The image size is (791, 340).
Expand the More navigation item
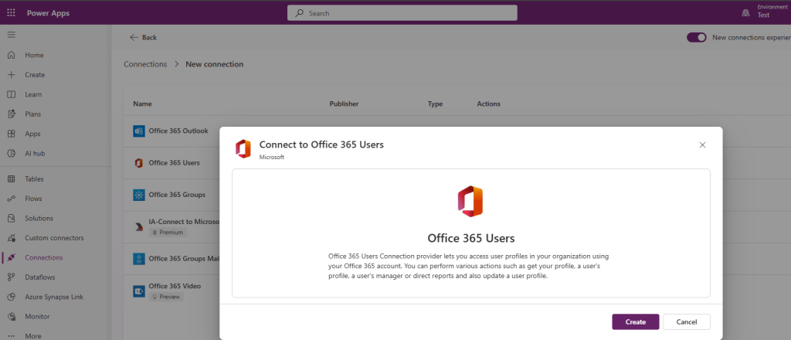(33, 336)
